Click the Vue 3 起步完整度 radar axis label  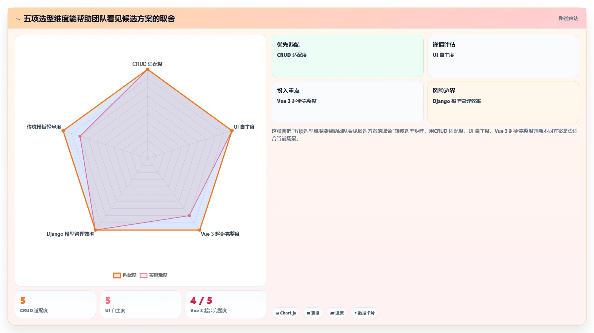click(220, 234)
